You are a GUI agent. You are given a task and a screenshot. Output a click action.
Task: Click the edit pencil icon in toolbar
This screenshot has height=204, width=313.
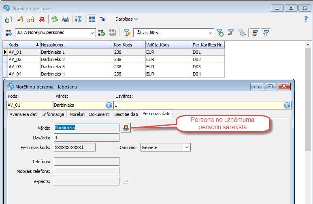(x=20, y=19)
